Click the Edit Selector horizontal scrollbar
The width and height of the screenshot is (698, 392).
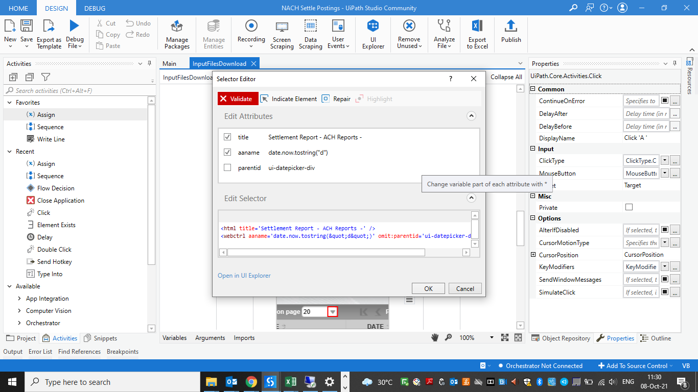tap(326, 252)
